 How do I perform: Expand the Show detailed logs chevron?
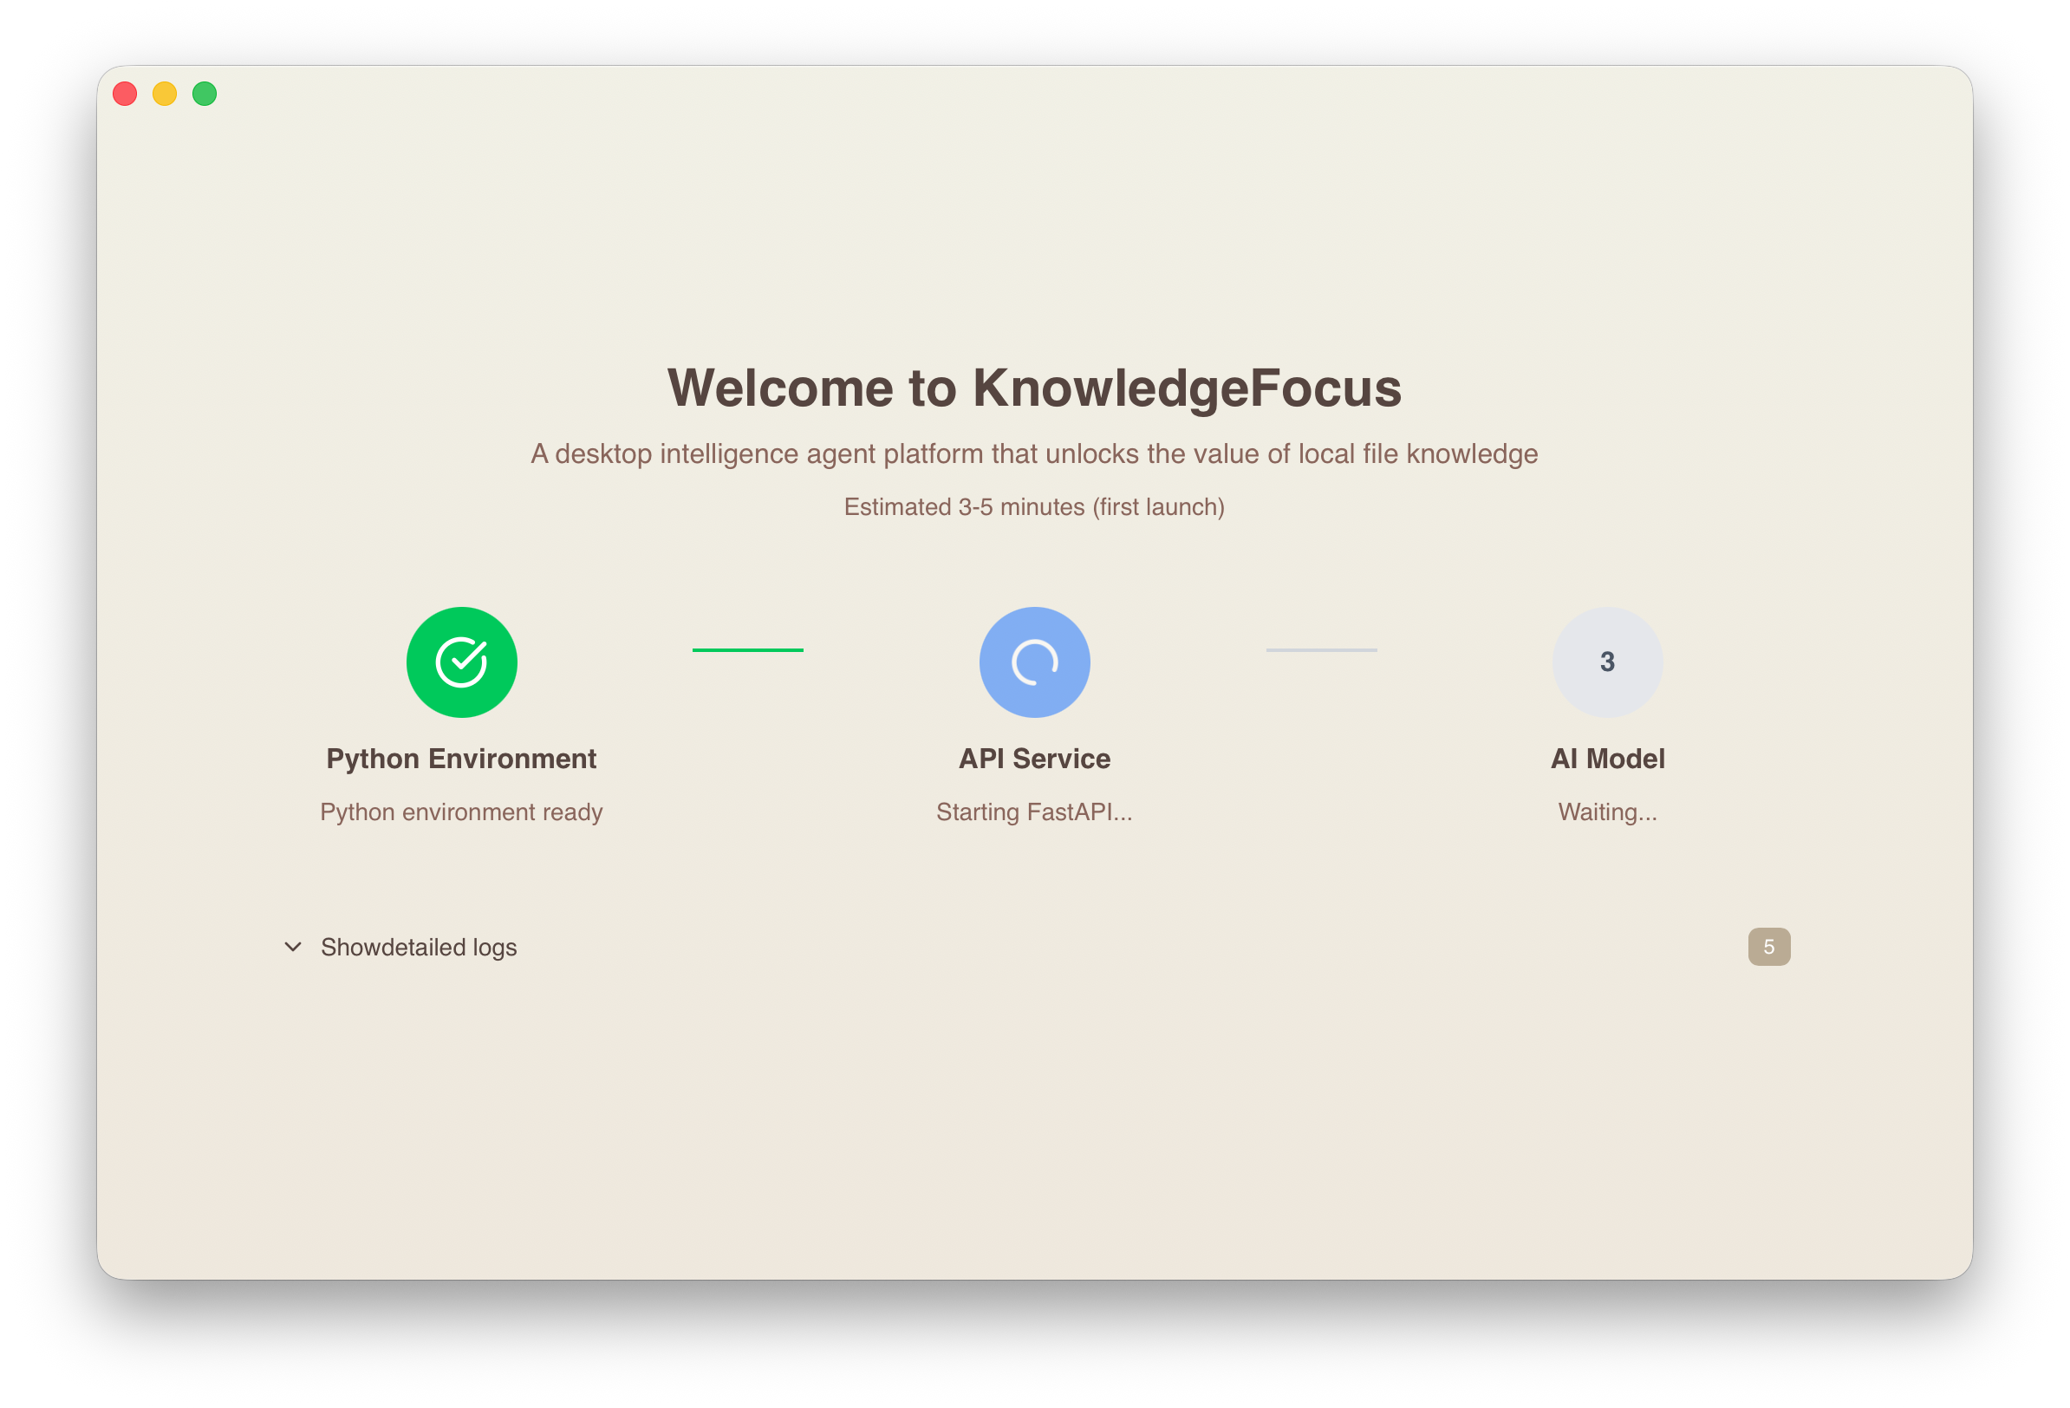(293, 947)
